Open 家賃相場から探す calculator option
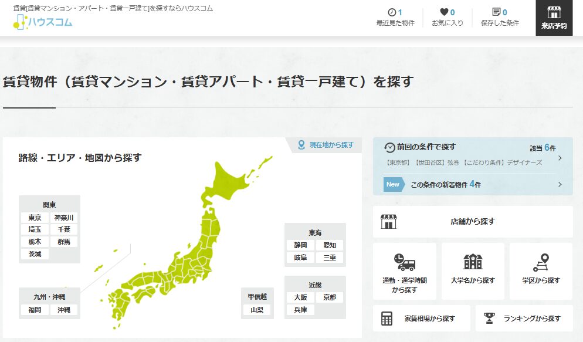Screen dimensions: 583x342 coord(421,319)
